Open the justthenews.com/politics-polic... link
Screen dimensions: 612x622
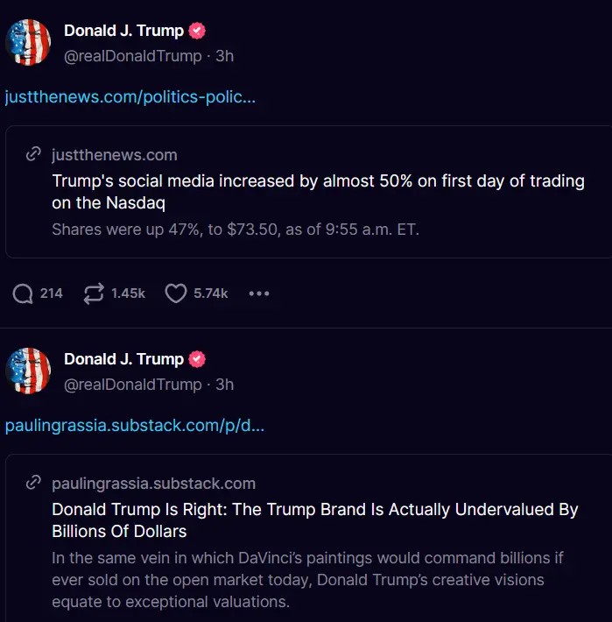tap(130, 97)
